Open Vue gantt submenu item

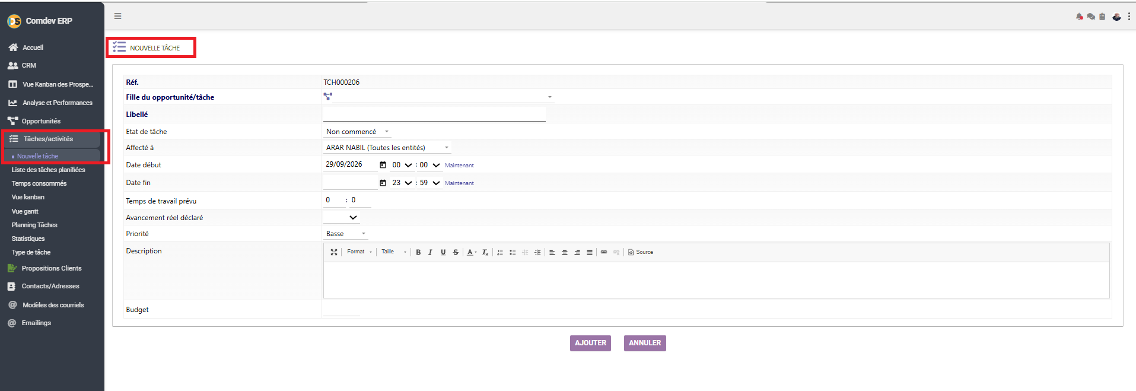point(25,211)
